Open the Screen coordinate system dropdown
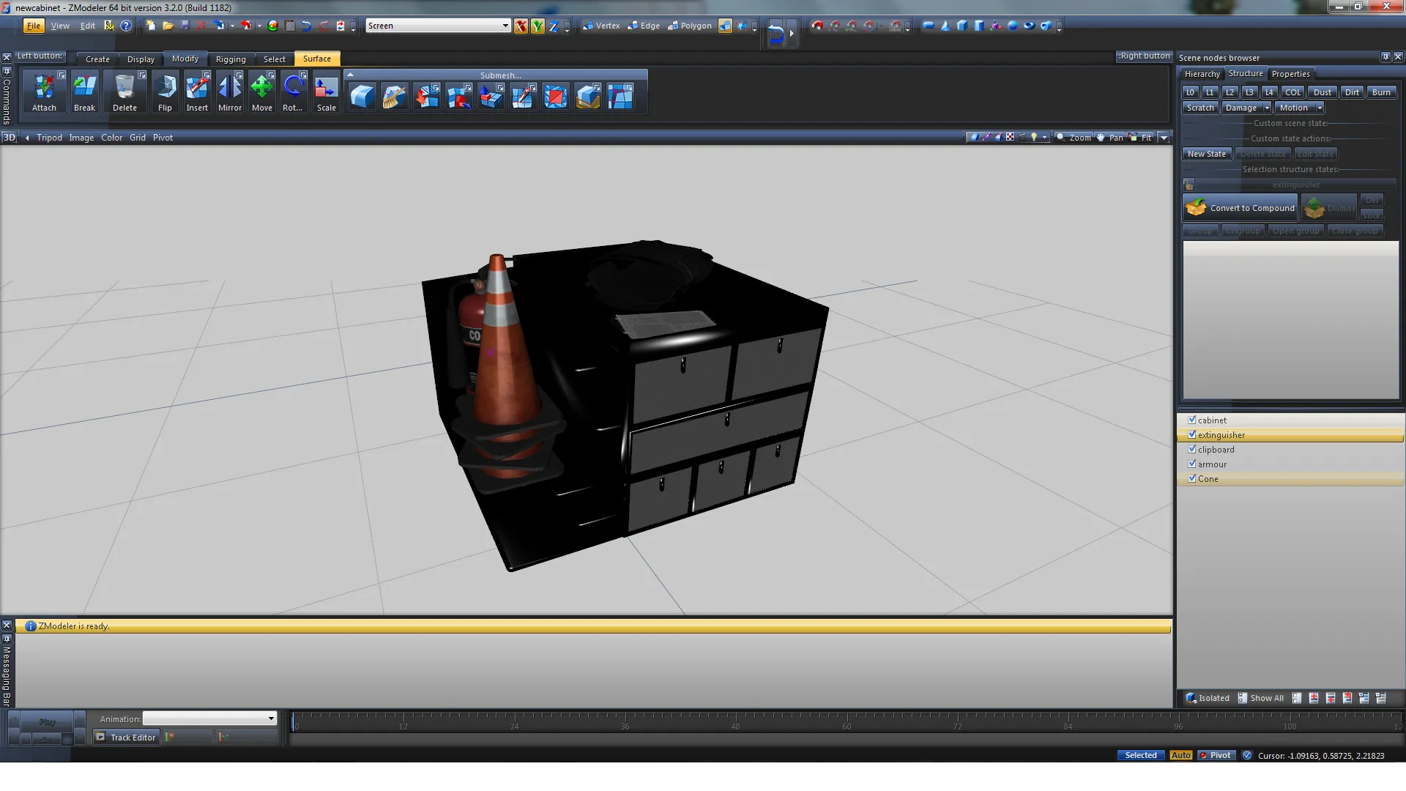This screenshot has height=791, width=1406. point(505,26)
